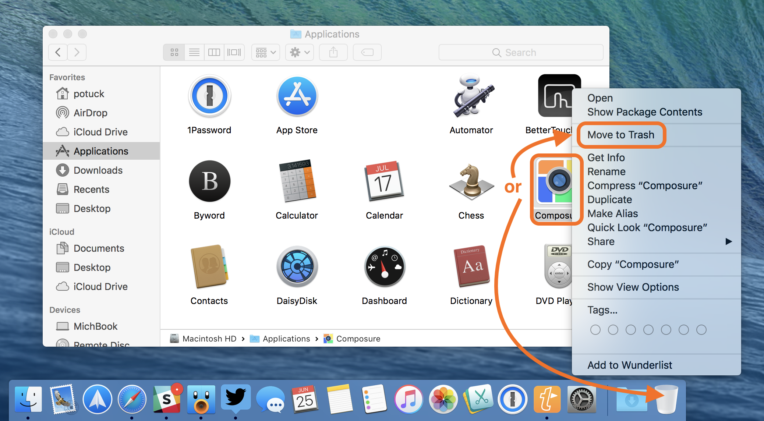
Task: Click the Compress Composure button
Action: 645,185
